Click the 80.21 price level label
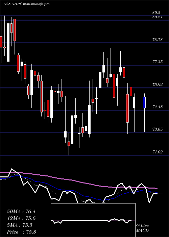This screenshot has width=169, height=237. tap(158, 17)
